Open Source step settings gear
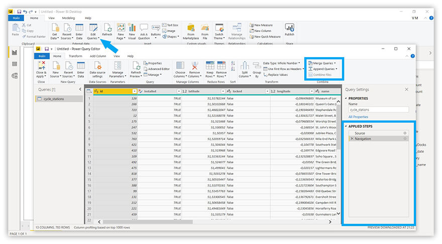The image size is (442, 244). click(405, 133)
